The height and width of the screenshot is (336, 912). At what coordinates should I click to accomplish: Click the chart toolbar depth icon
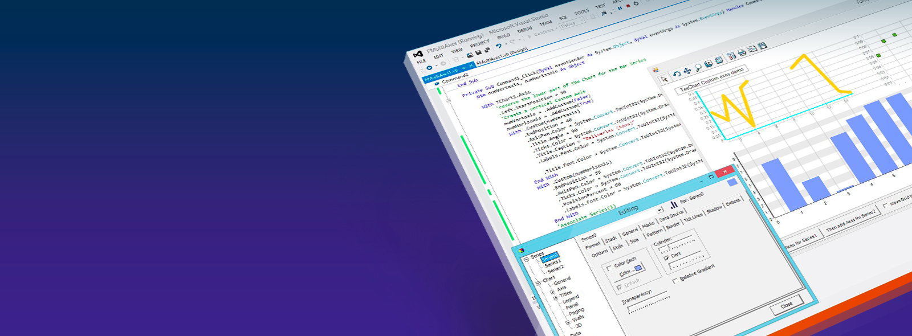[709, 64]
